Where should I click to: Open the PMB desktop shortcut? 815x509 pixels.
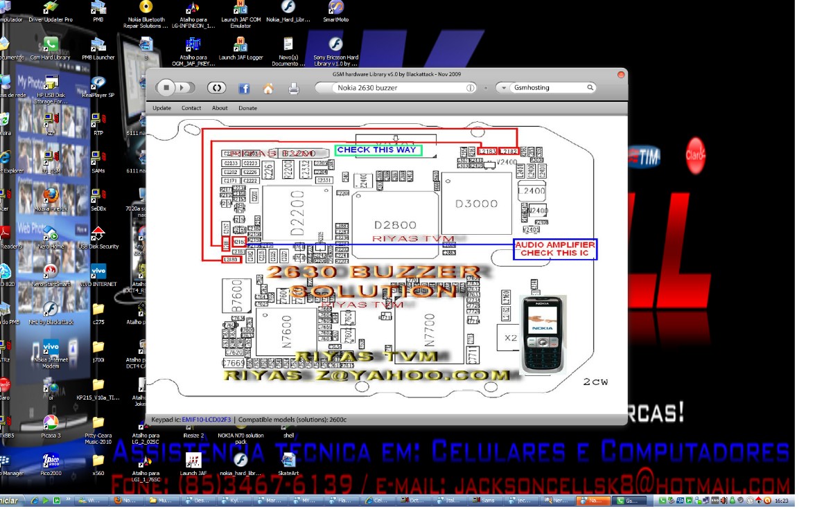point(98,11)
